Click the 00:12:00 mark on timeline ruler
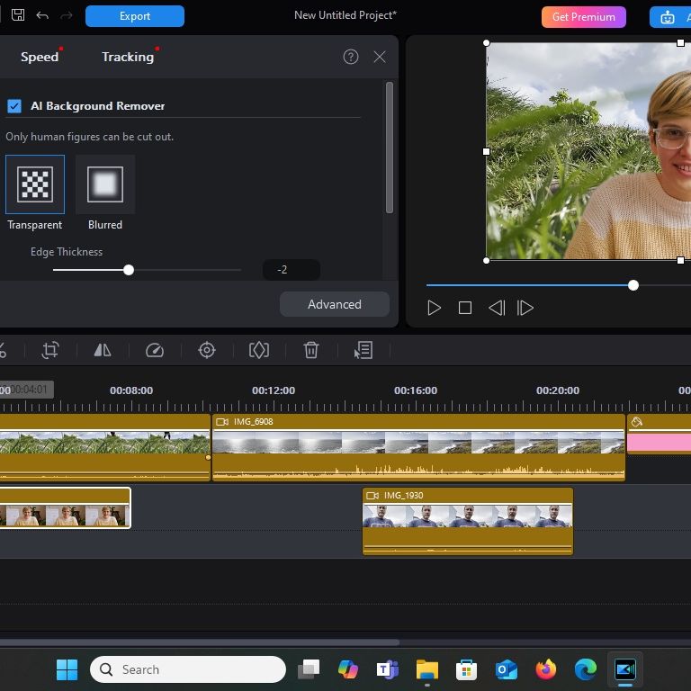Screen dimensions: 691x691 tap(274, 390)
